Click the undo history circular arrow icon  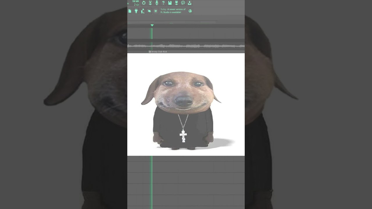click(x=144, y=3)
